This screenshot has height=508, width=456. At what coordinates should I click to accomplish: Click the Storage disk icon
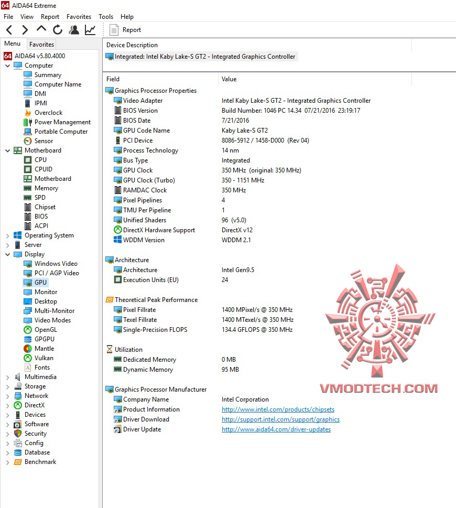[18, 386]
